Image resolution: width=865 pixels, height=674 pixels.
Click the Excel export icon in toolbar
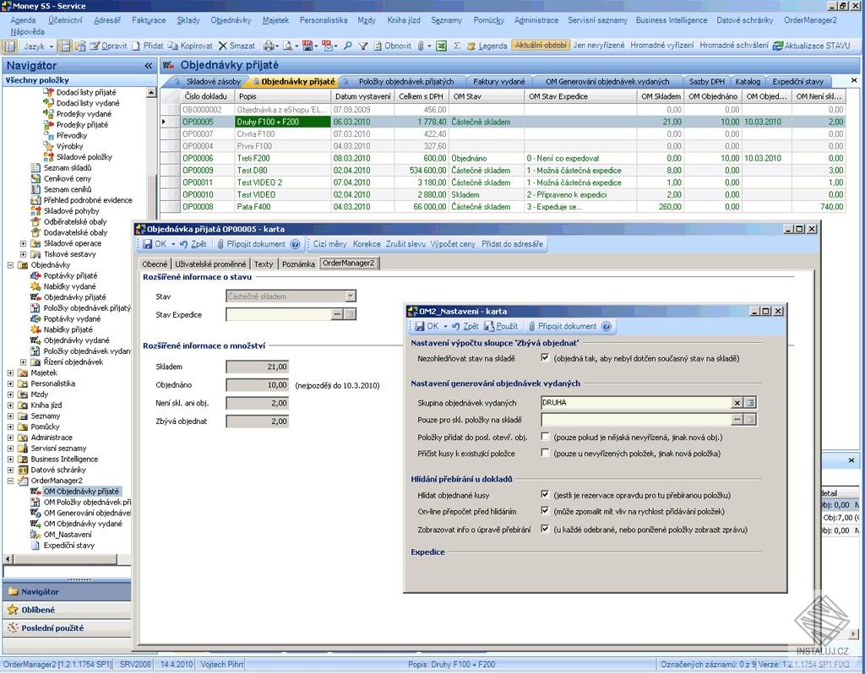point(441,46)
